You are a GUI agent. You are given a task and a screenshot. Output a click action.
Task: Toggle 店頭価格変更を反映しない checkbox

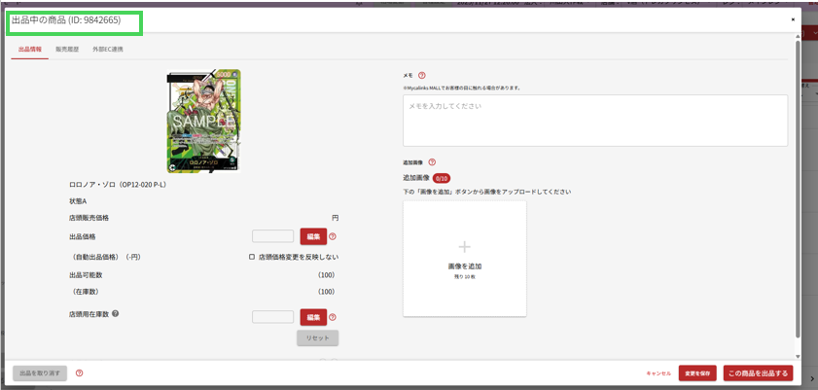252,257
